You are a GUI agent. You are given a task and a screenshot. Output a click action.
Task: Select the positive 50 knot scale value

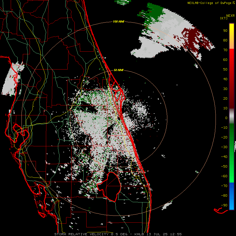(x=225, y=69)
